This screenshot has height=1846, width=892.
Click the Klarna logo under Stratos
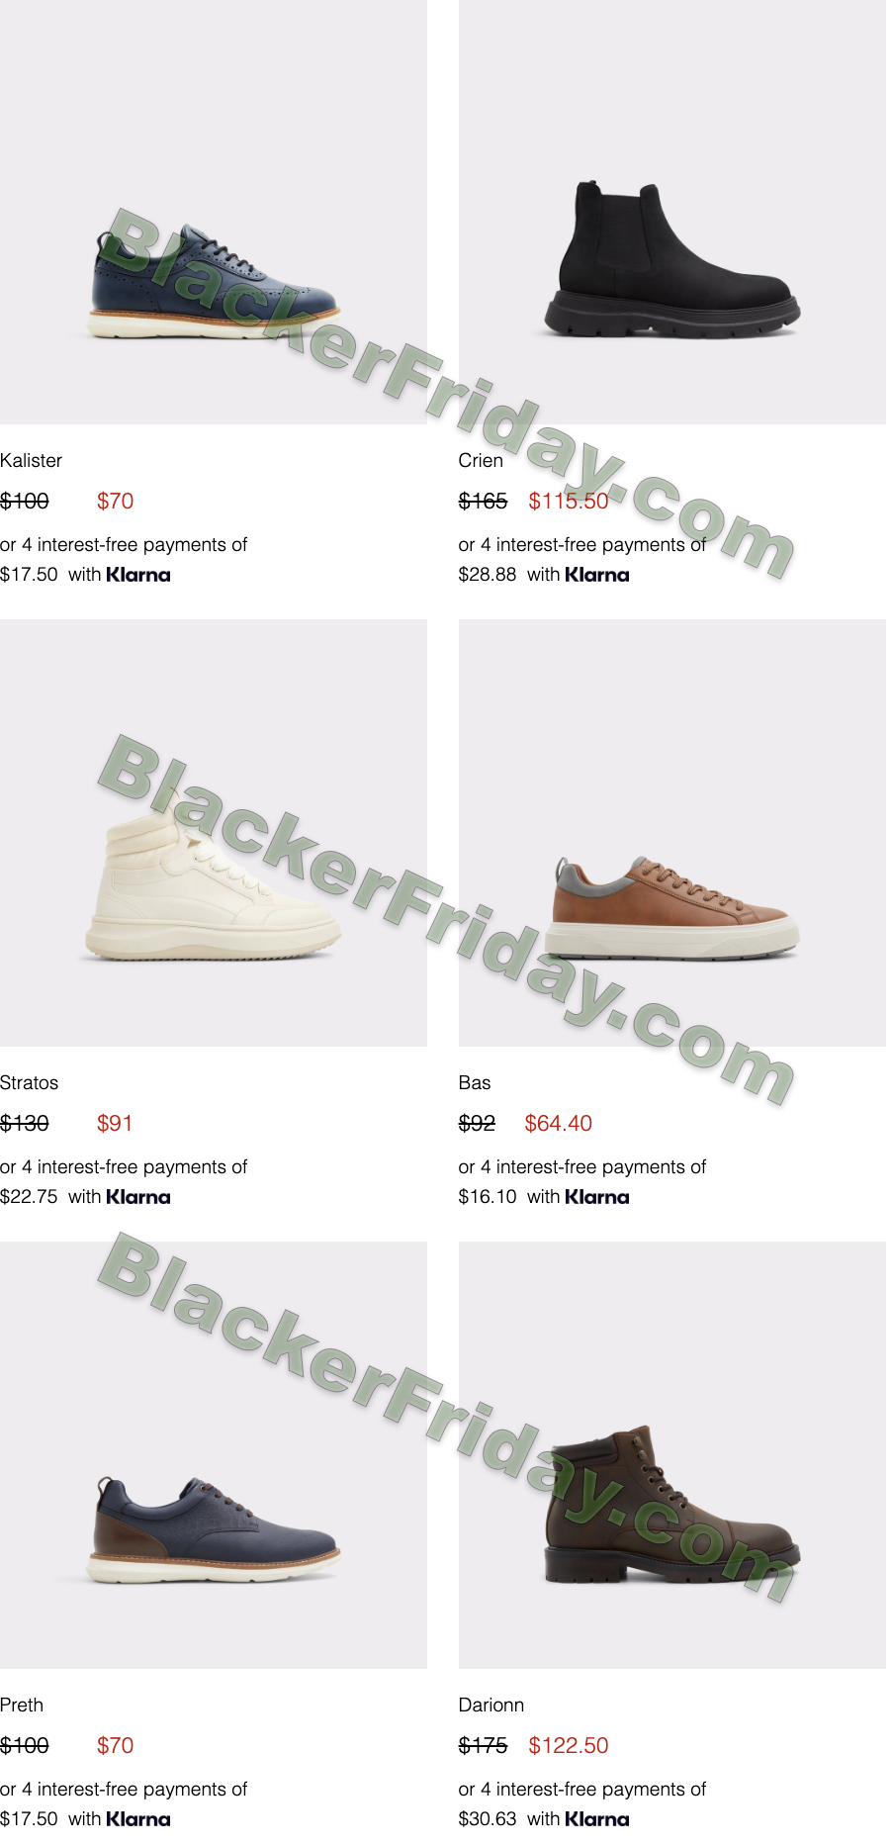tap(138, 1197)
